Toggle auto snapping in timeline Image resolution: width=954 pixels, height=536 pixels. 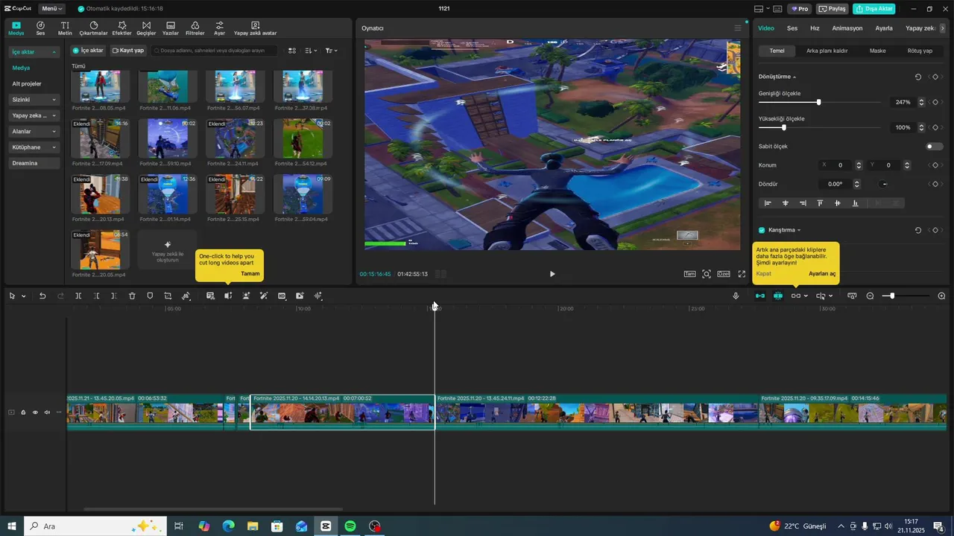click(x=777, y=296)
